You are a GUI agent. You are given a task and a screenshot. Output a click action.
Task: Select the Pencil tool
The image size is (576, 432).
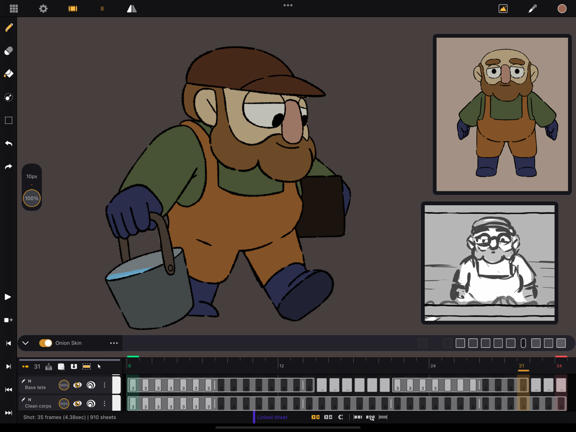8,27
